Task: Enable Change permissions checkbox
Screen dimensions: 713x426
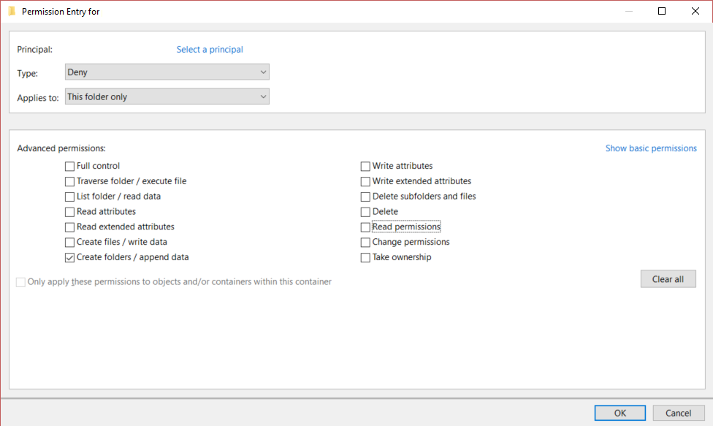Action: 365,243
